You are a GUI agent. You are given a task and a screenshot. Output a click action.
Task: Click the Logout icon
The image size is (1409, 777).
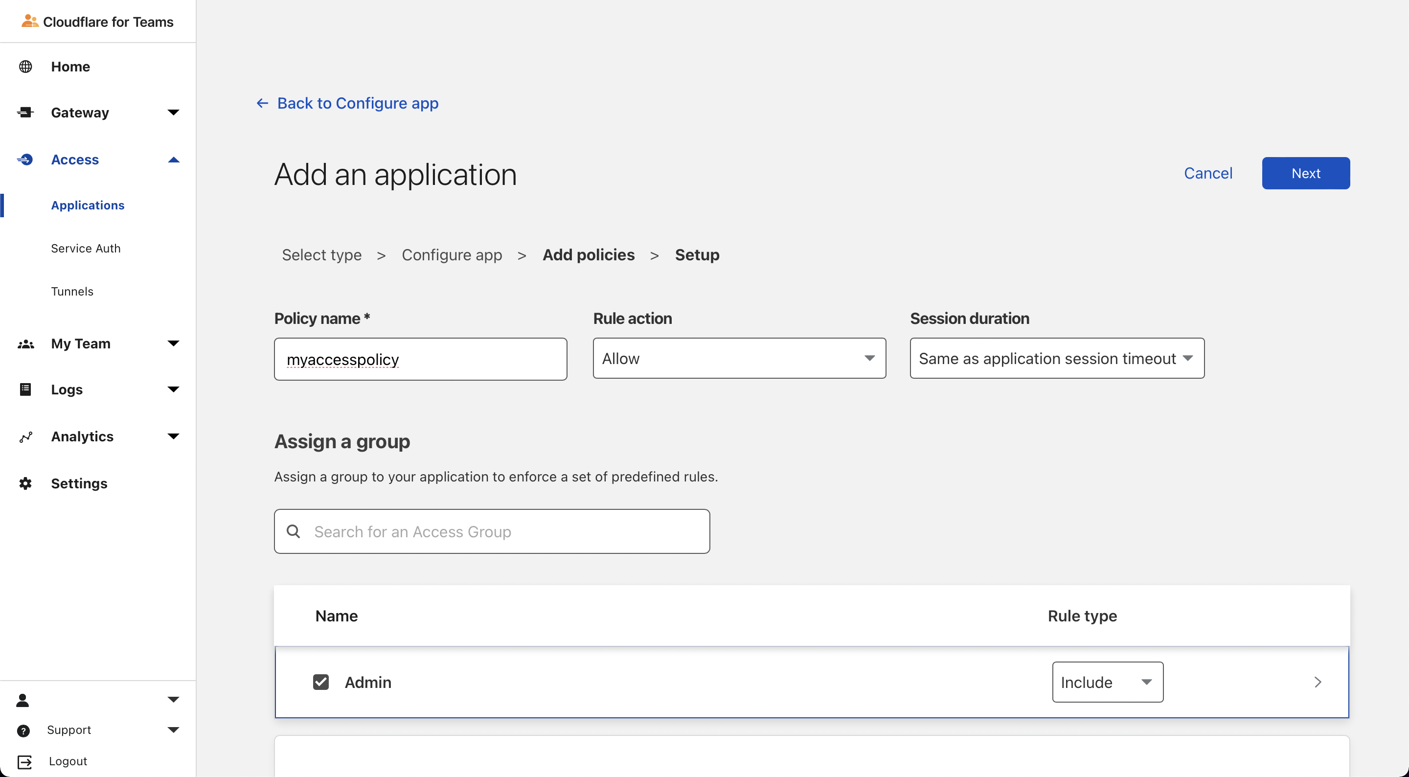[24, 762]
